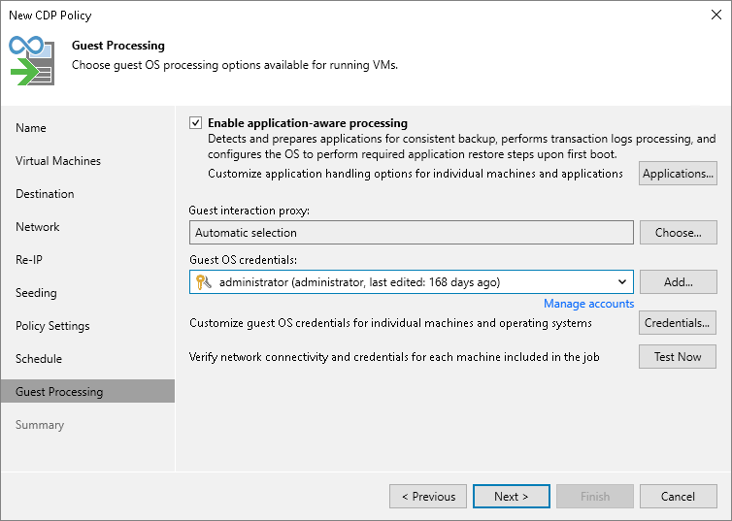Open the Applications... settings
Screen dimensions: 732x521
(x=678, y=174)
